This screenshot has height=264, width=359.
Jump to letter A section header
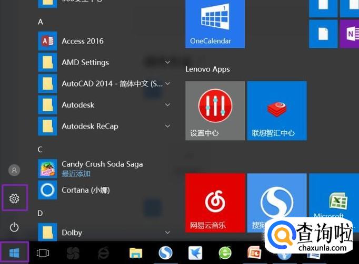[41, 22]
